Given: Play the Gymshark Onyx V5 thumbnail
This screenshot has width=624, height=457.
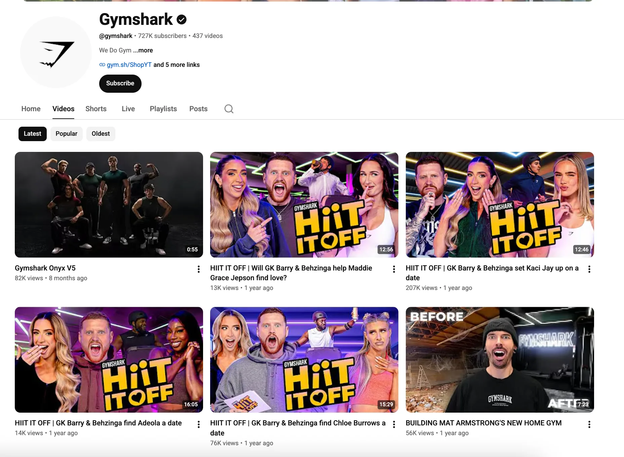Looking at the screenshot, I should point(109,205).
